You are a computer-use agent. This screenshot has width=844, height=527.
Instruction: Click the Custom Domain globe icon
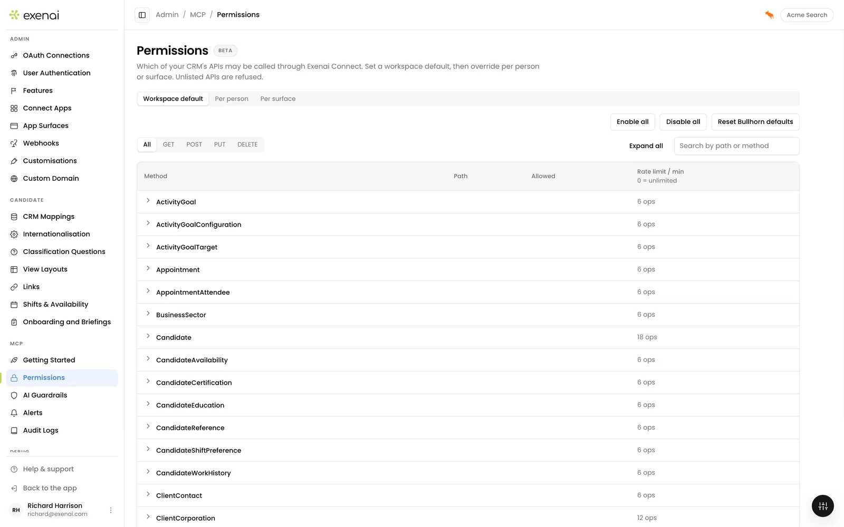(14, 179)
